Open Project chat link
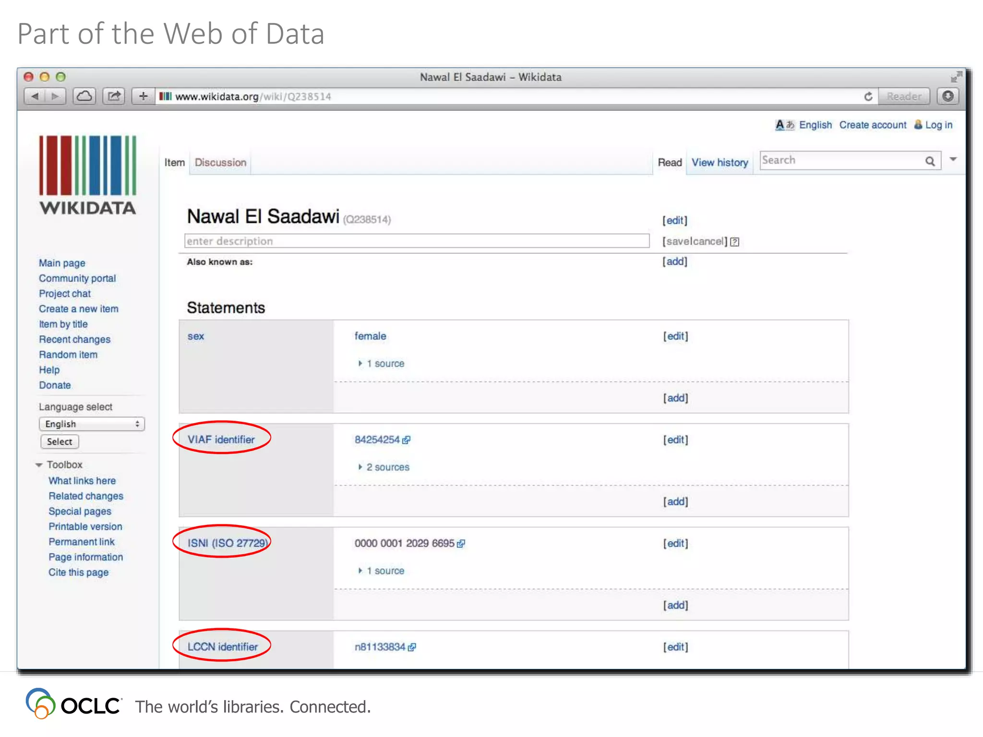The height and width of the screenshot is (737, 983). 65,294
